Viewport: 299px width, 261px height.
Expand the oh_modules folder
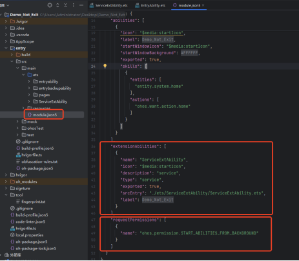tap(6, 182)
